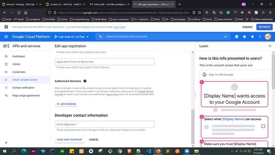Click the gift icon in the free trial banner
Viewport: 275px width, 155px height.
pos(6,27)
